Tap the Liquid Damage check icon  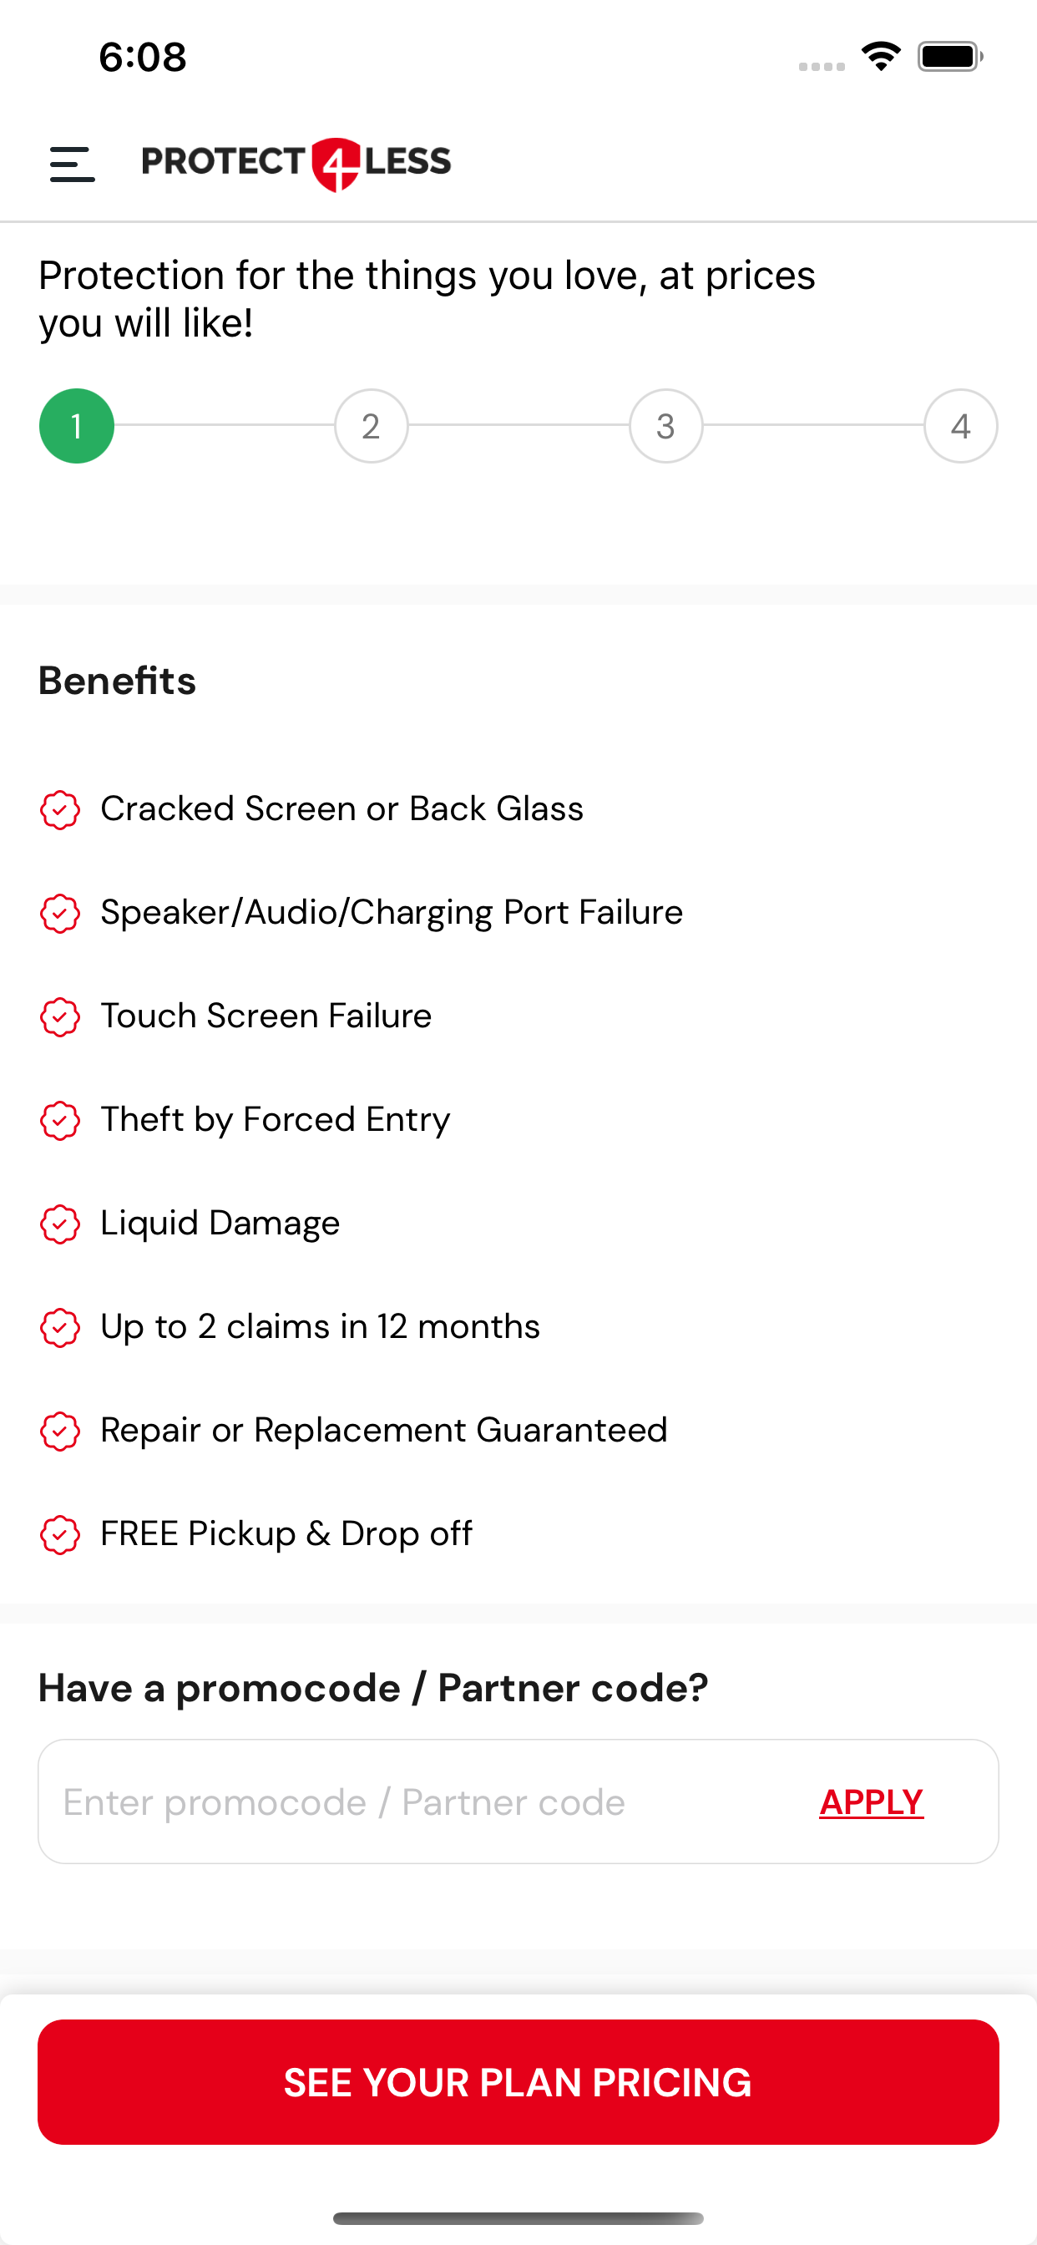click(60, 1224)
